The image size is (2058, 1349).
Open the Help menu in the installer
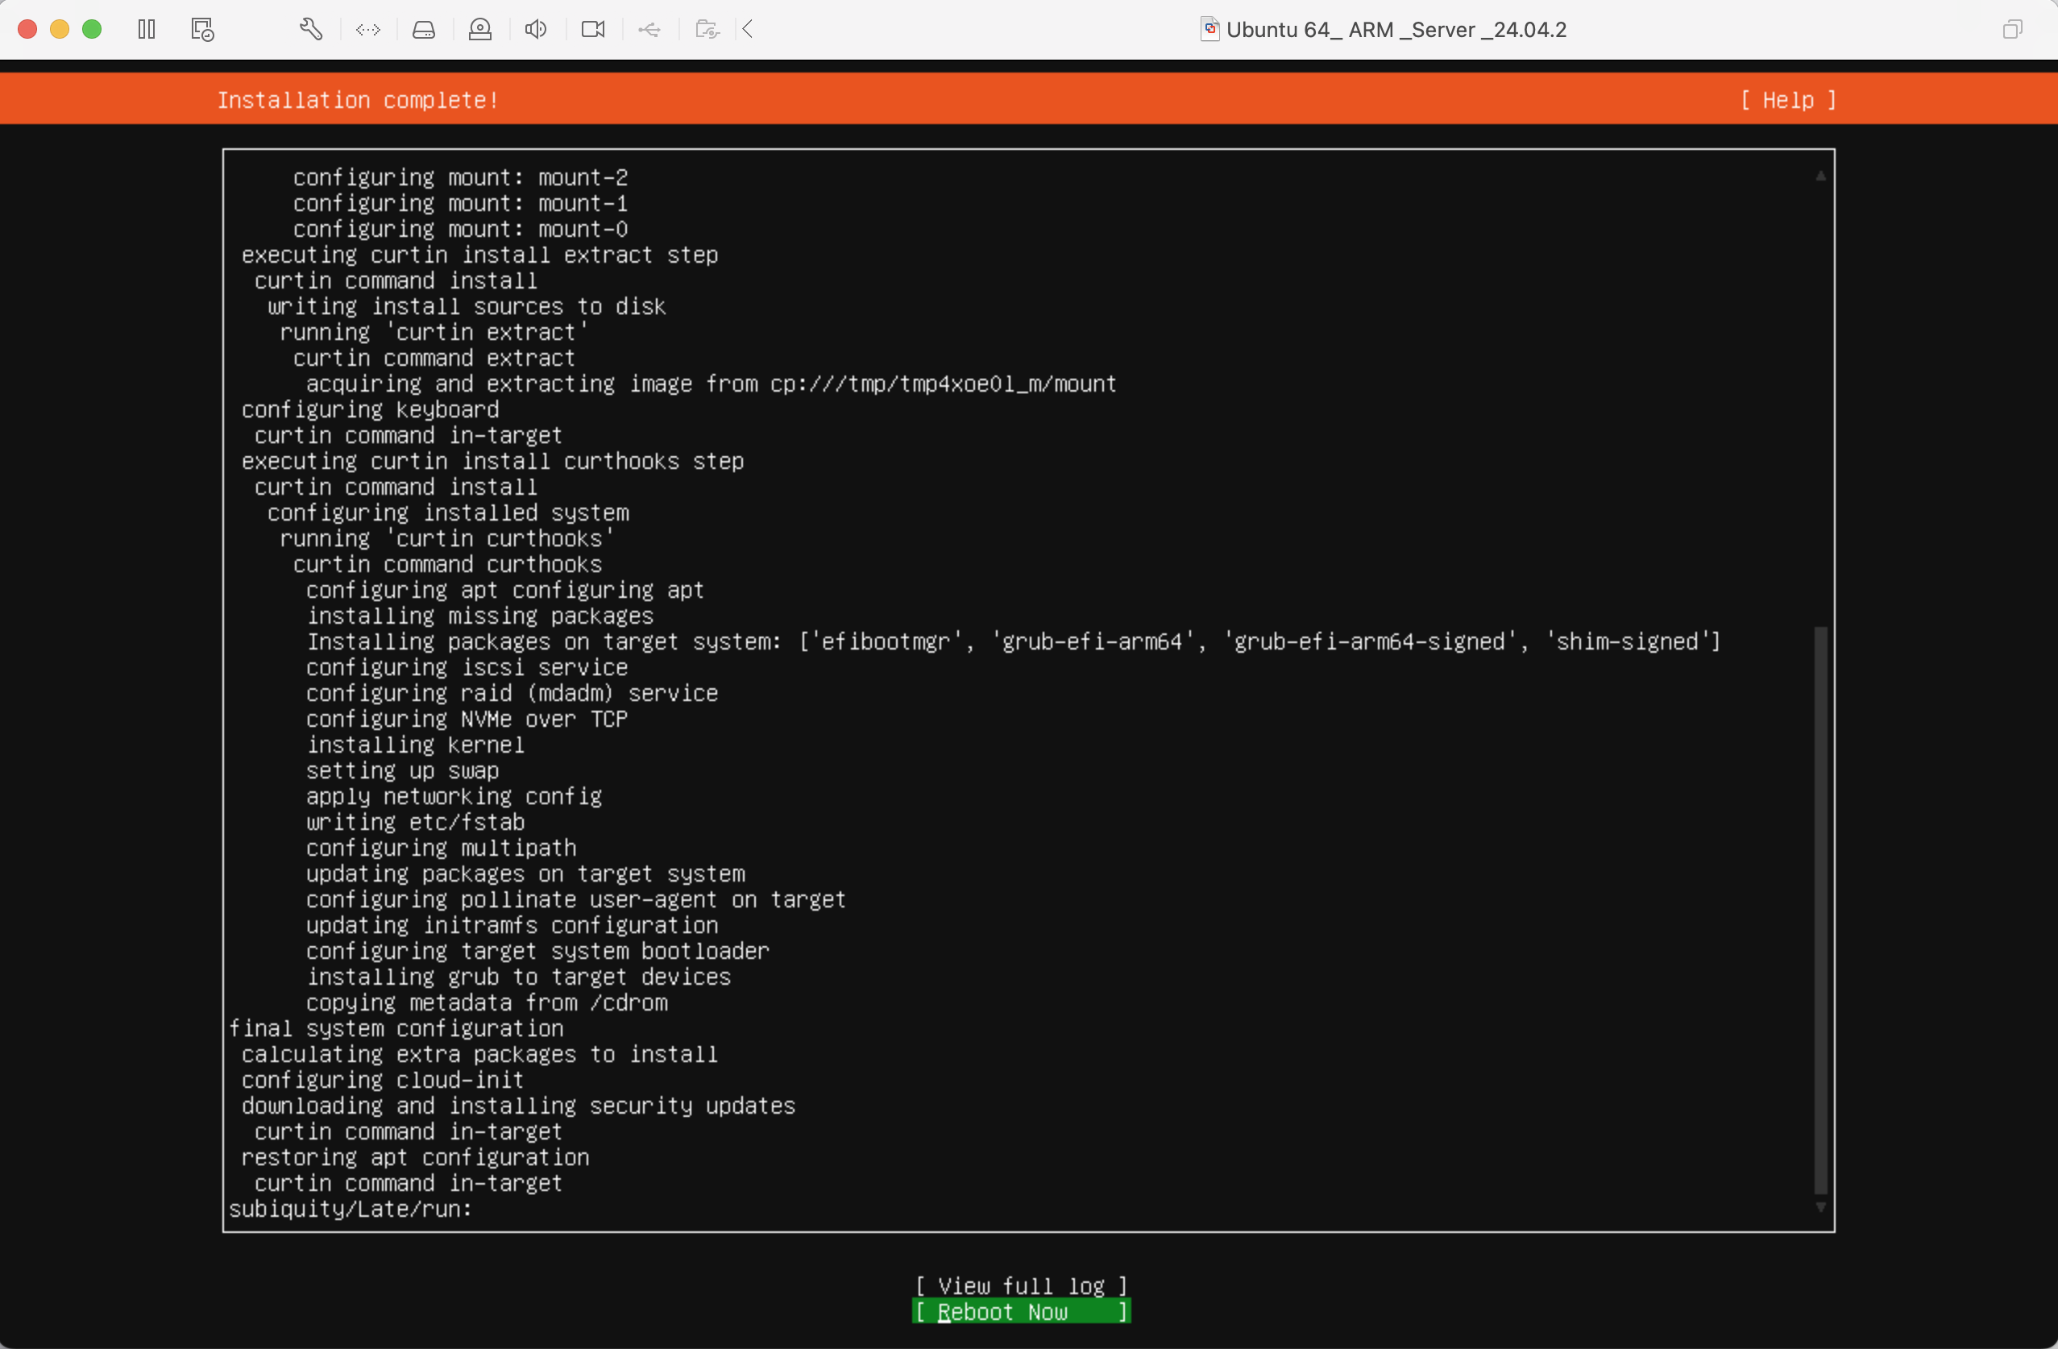(x=1789, y=100)
